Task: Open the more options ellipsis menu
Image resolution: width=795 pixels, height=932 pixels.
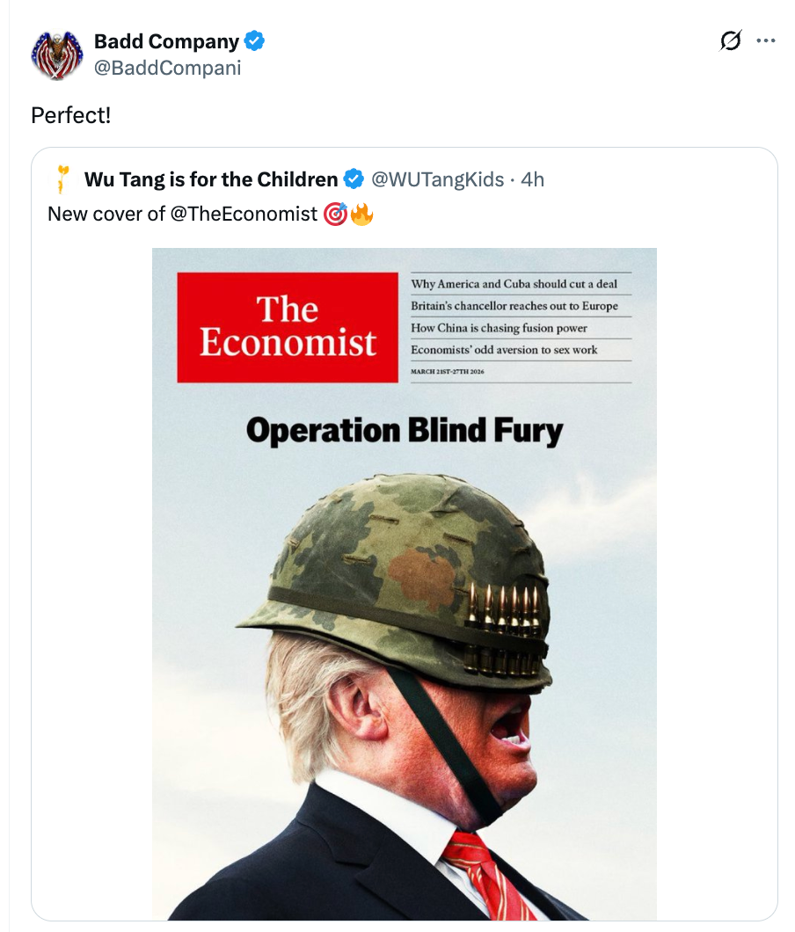Action: click(x=767, y=40)
